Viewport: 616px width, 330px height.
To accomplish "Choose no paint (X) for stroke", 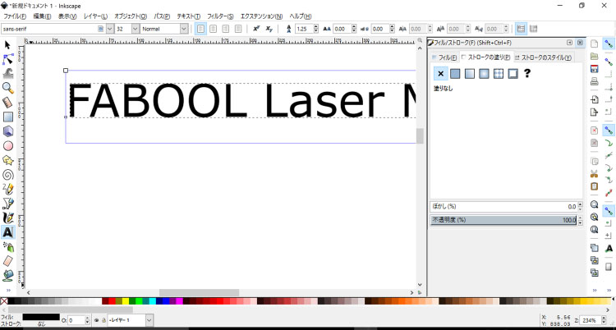I will [440, 73].
